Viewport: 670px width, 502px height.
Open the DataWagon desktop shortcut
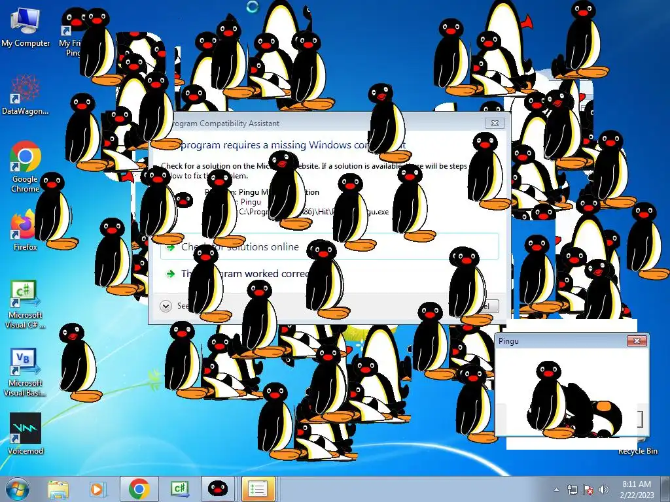(x=26, y=95)
